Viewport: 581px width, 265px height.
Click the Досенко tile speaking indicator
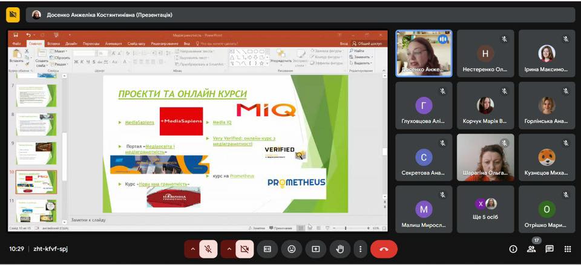[x=442, y=39]
